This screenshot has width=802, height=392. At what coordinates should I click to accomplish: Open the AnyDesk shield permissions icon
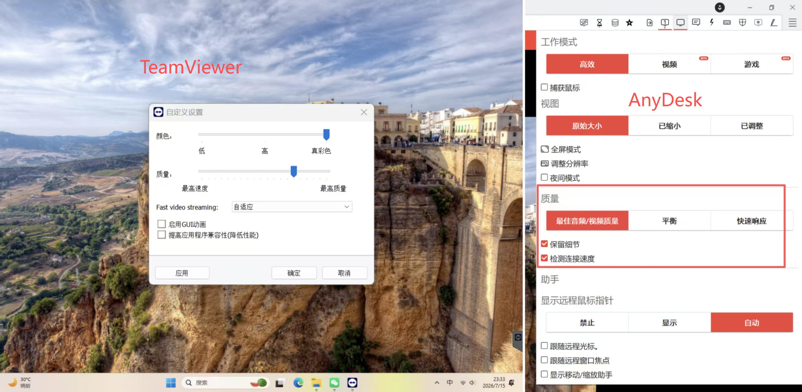[x=743, y=22]
